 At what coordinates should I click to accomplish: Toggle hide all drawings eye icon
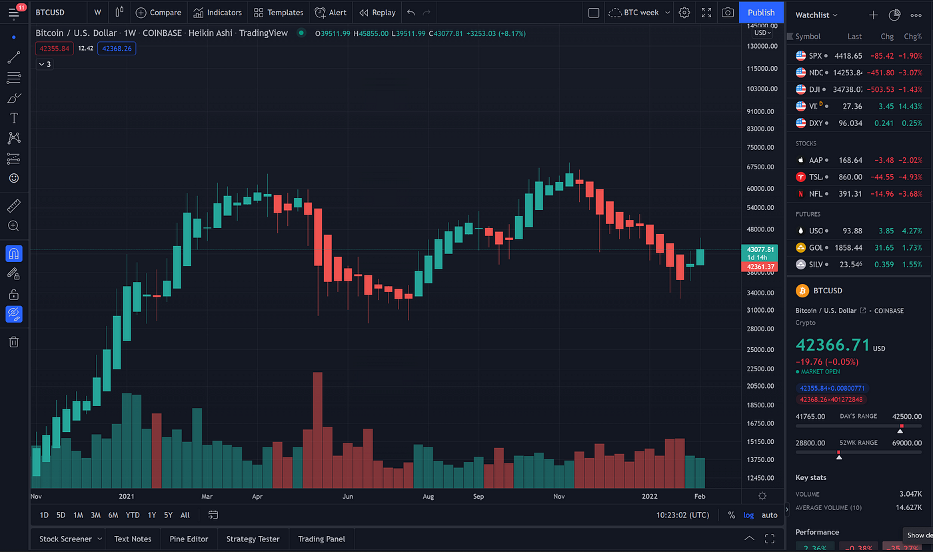click(14, 314)
